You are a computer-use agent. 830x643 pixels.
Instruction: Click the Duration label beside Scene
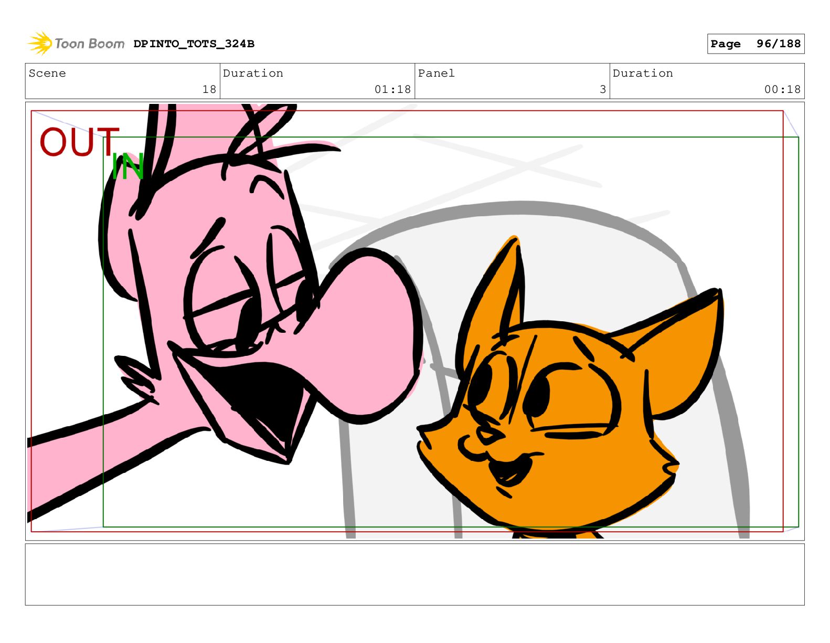coord(253,73)
